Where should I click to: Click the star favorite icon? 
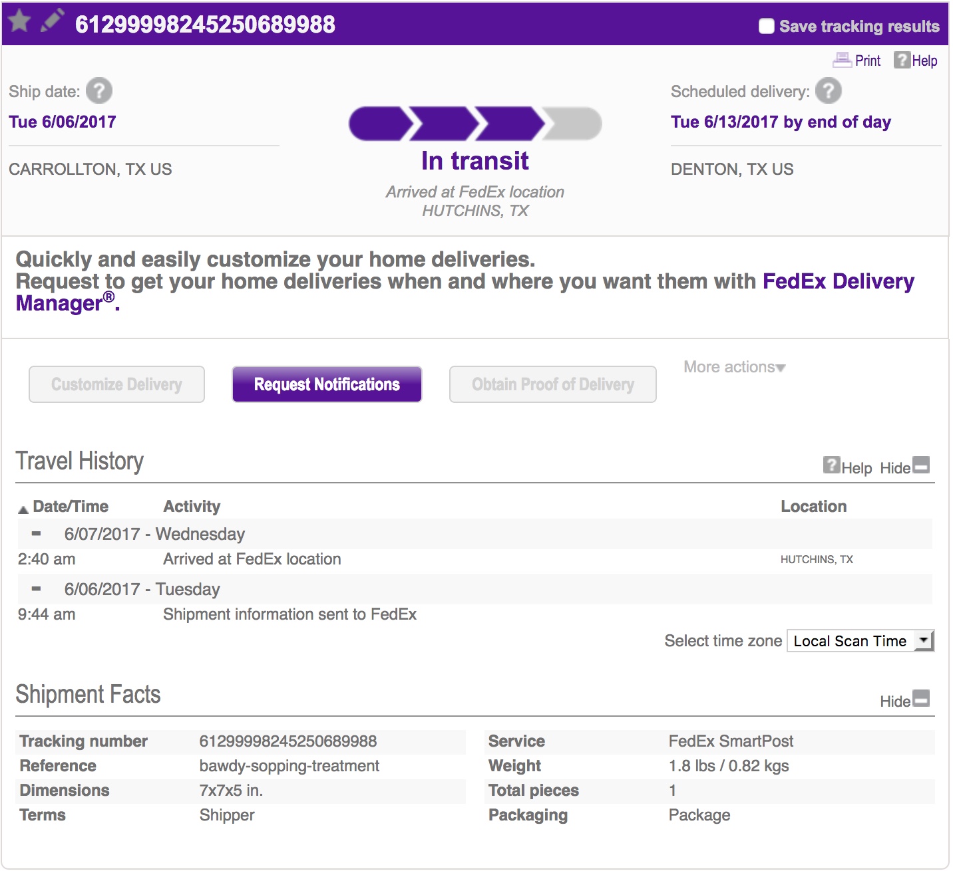[x=19, y=21]
